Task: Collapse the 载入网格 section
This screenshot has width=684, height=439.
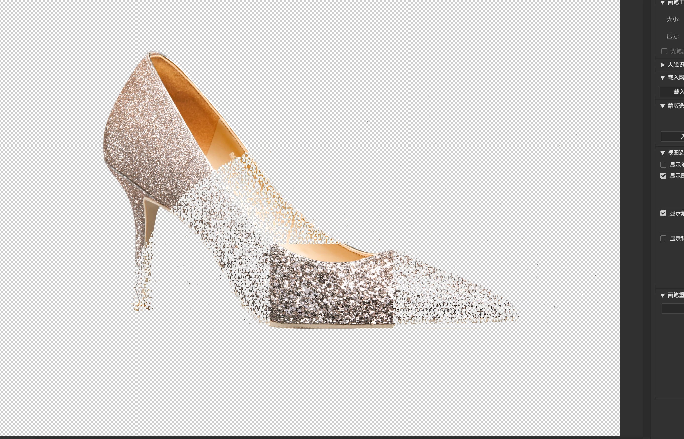Action: pyautogui.click(x=663, y=78)
